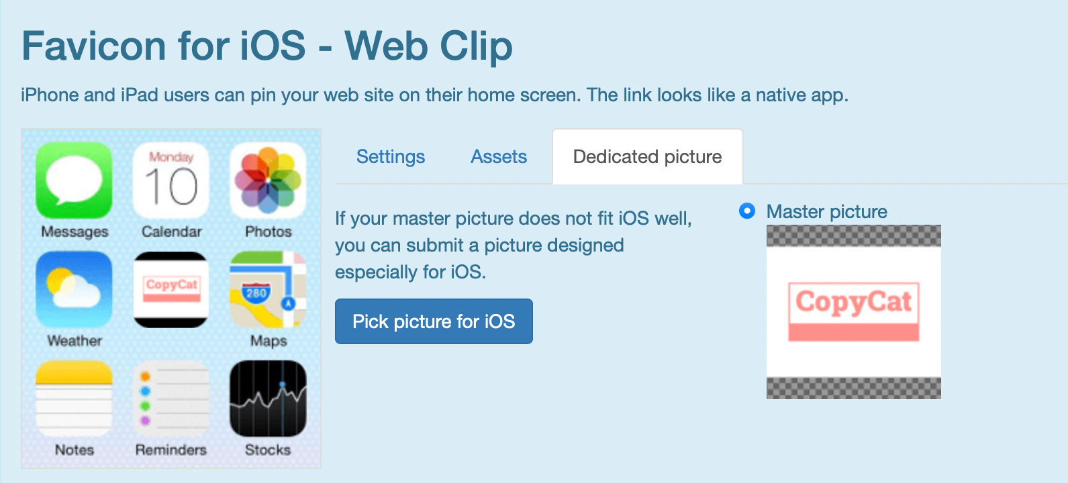Select the Master picture radio button
This screenshot has width=1068, height=483.
click(747, 211)
